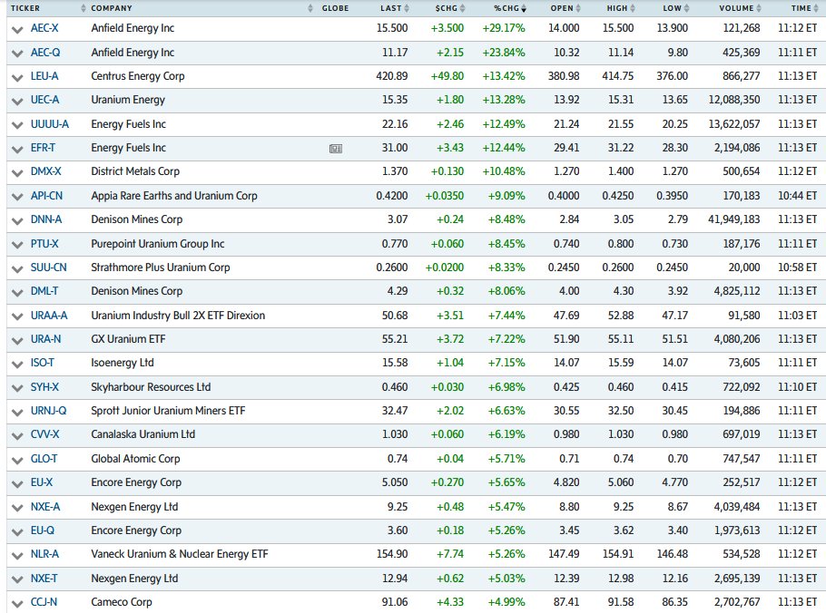
Task: Open the UUUU-A ticker link
Action: tap(49, 124)
